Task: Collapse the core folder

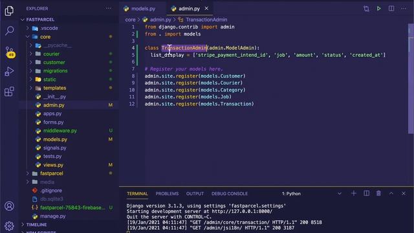Action: point(45,37)
